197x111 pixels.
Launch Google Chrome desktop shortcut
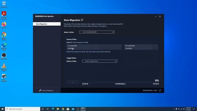pos(4,36)
